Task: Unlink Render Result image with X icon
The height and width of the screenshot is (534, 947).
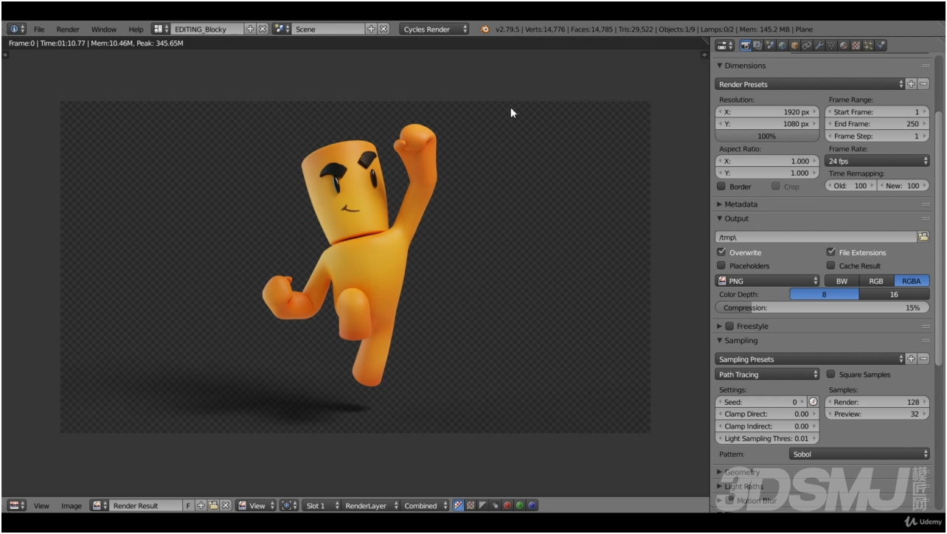Action: tap(226, 506)
